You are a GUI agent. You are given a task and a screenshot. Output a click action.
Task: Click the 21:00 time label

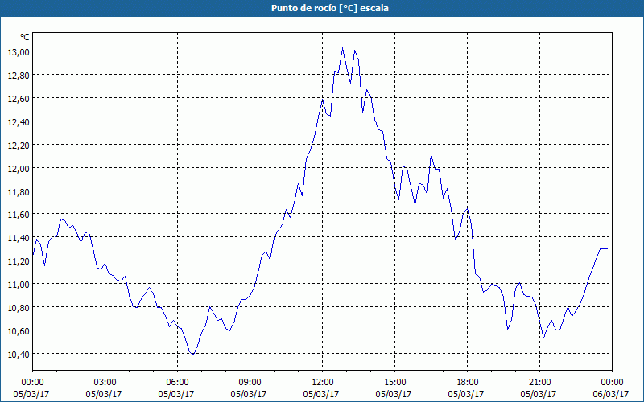(539, 383)
